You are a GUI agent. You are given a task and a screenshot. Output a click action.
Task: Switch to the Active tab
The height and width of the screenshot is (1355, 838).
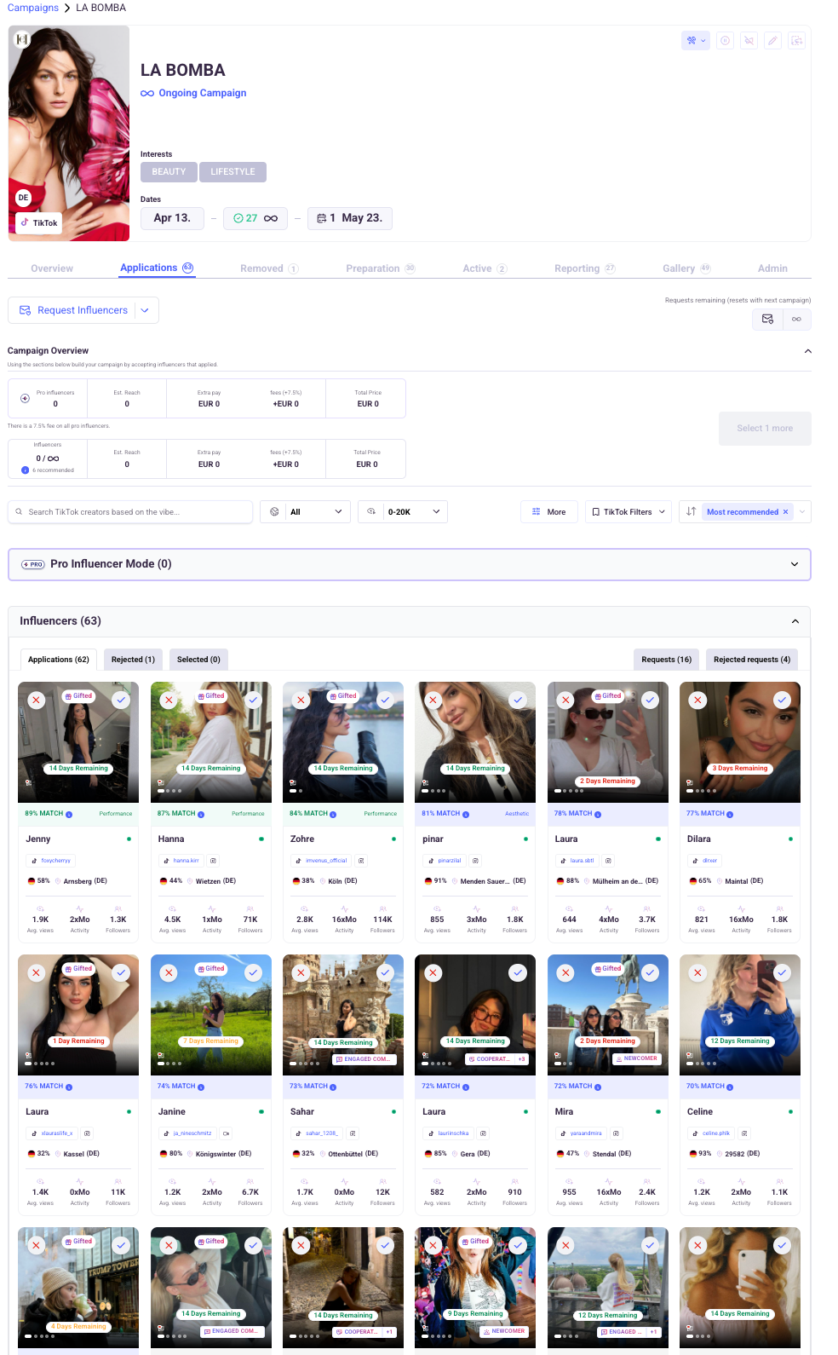pos(485,268)
